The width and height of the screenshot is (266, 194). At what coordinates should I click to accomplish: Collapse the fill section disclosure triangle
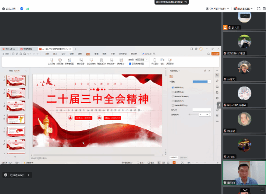click(170, 82)
